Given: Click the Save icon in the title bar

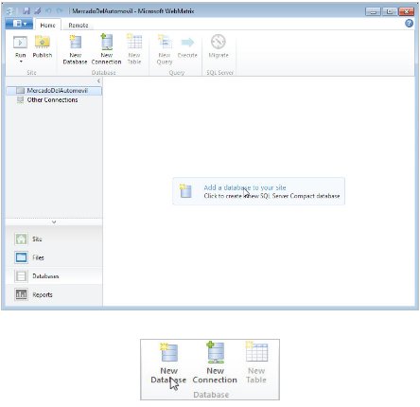Looking at the screenshot, I should (26, 11).
